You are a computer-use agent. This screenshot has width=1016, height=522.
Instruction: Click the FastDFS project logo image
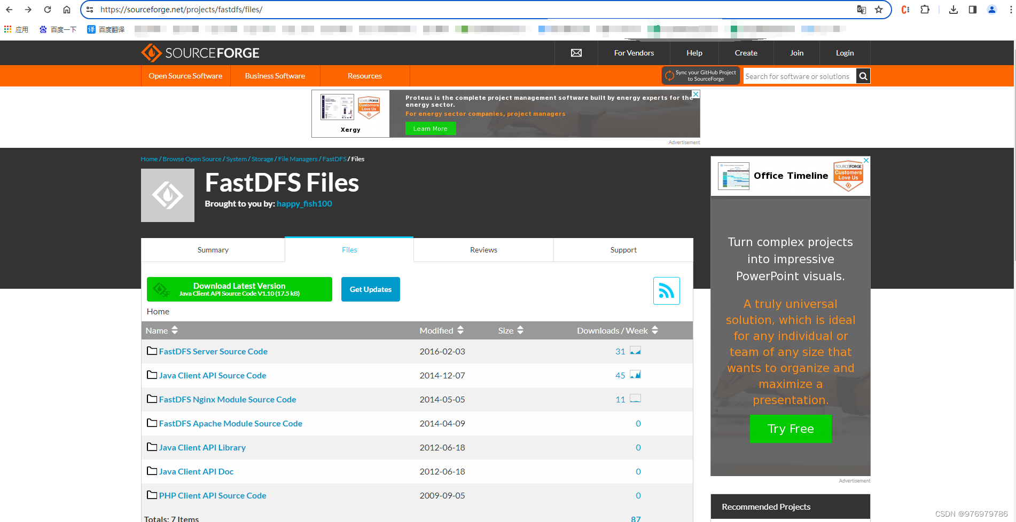pyautogui.click(x=168, y=195)
